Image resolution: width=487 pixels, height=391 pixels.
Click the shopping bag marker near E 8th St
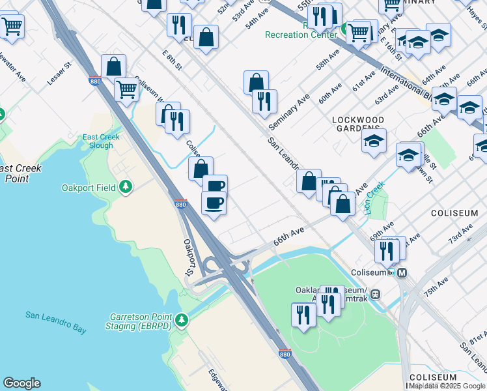pyautogui.click(x=206, y=38)
